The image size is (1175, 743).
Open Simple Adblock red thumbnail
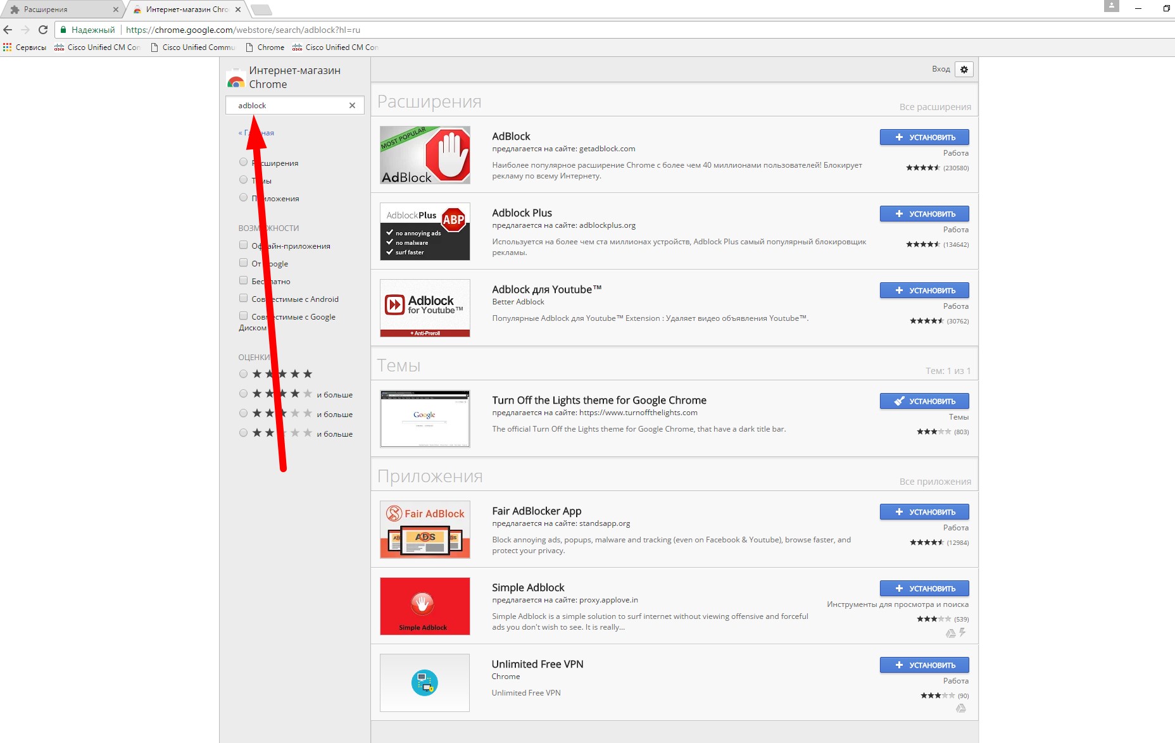(425, 606)
